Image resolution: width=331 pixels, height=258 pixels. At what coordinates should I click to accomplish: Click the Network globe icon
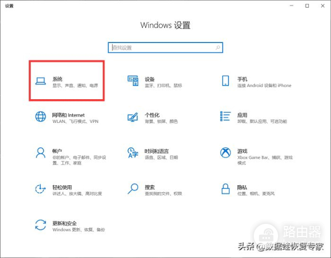tap(40, 117)
